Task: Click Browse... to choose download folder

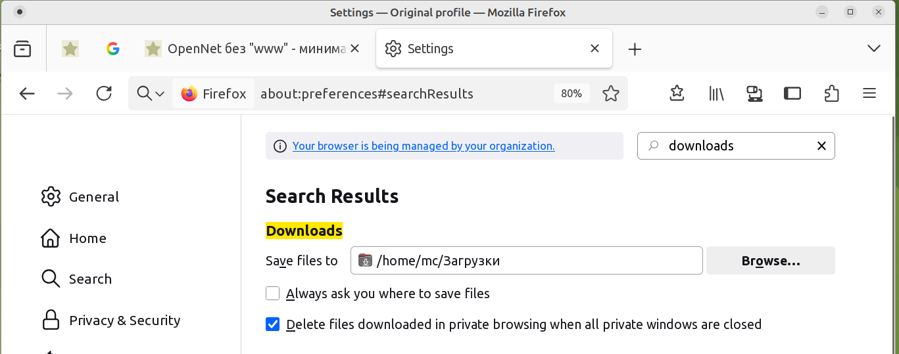Action: point(770,261)
